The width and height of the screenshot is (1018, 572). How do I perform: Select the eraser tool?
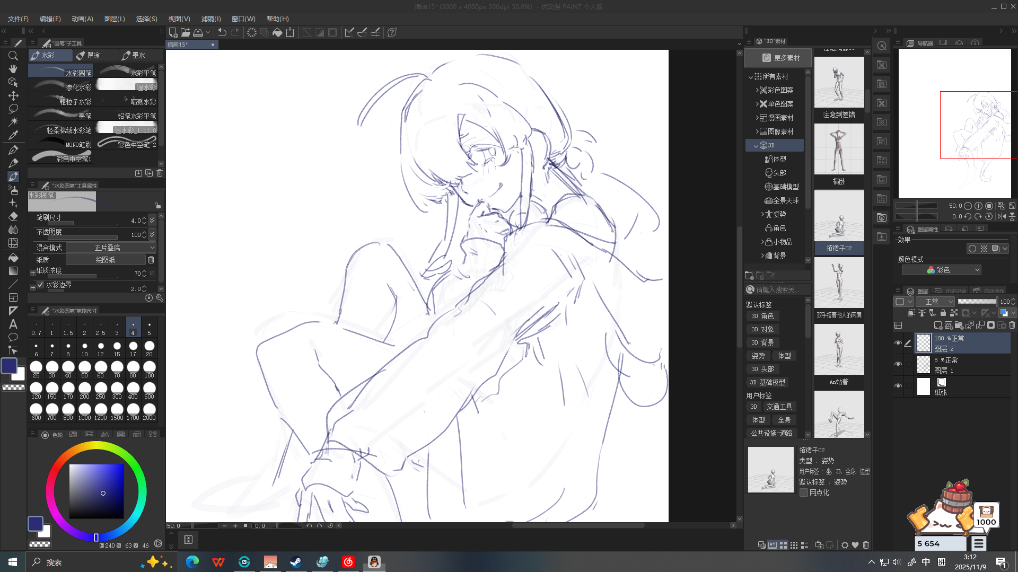click(x=13, y=216)
